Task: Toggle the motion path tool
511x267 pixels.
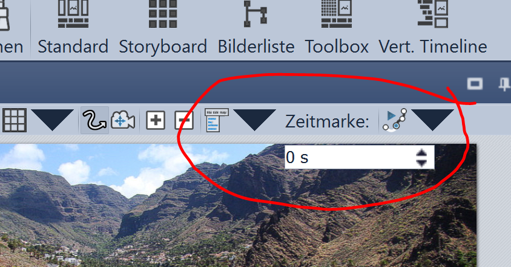Action: (x=95, y=120)
